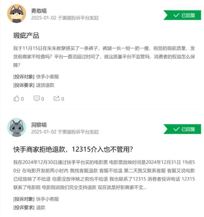Click checkmark in second 已回复 badge
This screenshot has height=217, width=204.
coord(176,129)
